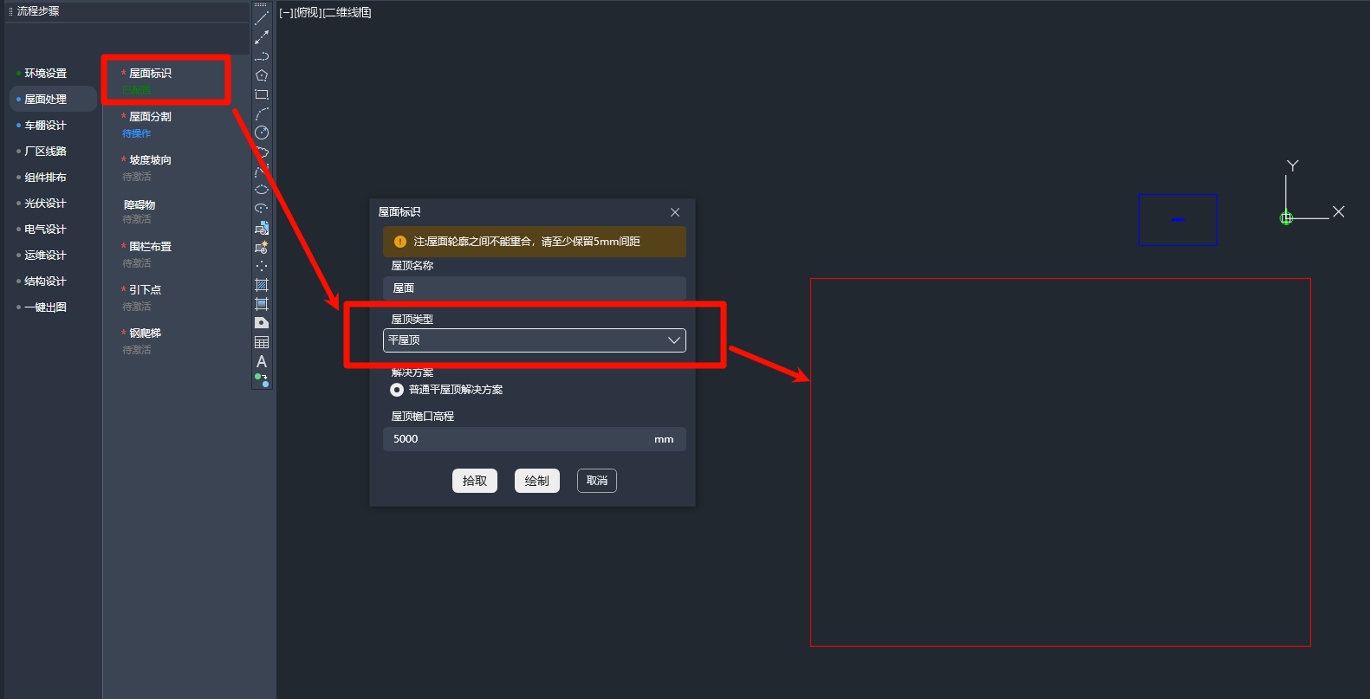Close the 屋面标识 dialog
This screenshot has width=1370, height=699.
(x=675, y=212)
